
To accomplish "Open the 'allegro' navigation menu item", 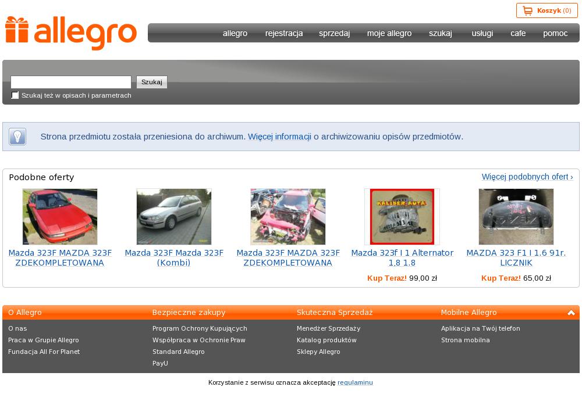I will point(235,33).
